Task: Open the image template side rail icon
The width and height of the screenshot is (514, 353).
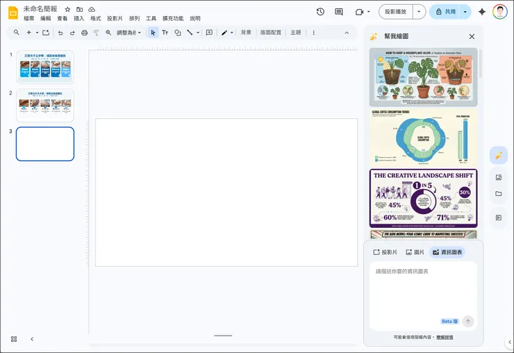Action: (499, 177)
